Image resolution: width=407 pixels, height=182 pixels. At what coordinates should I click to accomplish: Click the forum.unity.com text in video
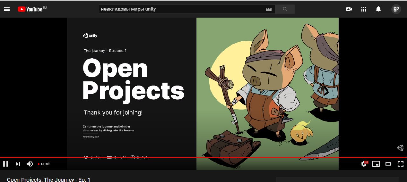[91, 137]
